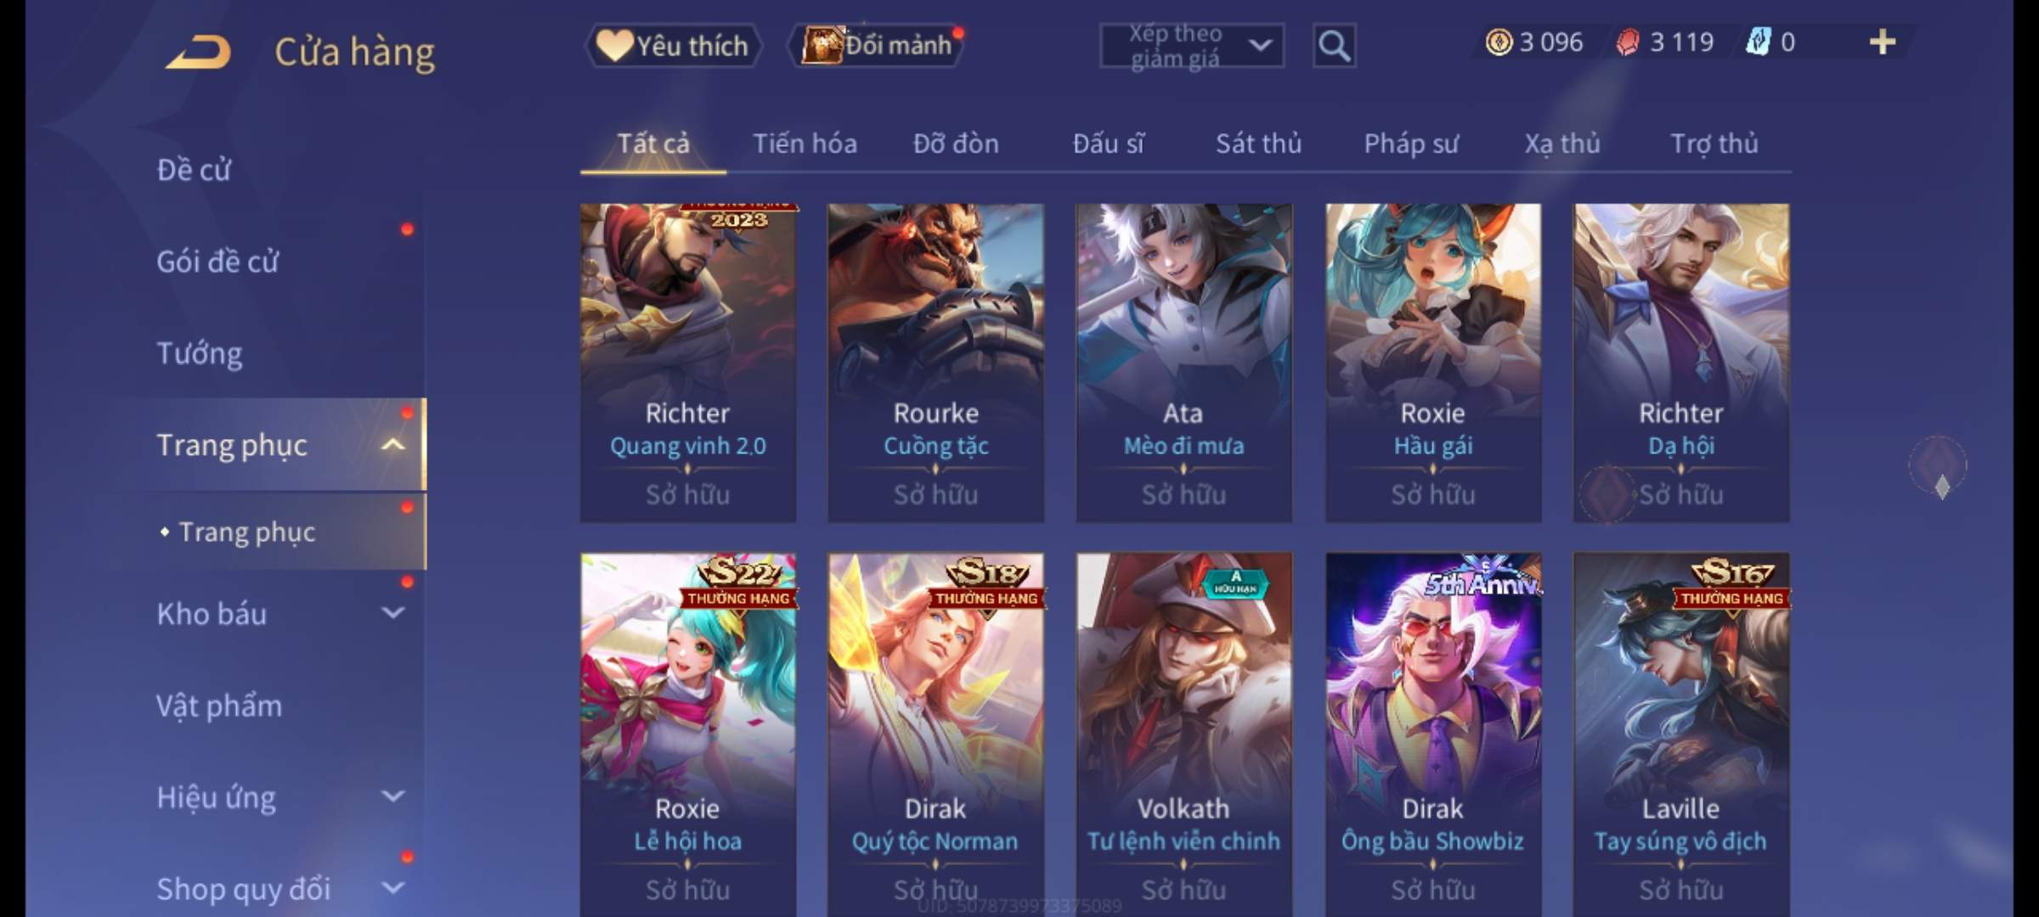
Task: Open the Ata Mèo đi mưa skin card
Action: pos(1183,363)
